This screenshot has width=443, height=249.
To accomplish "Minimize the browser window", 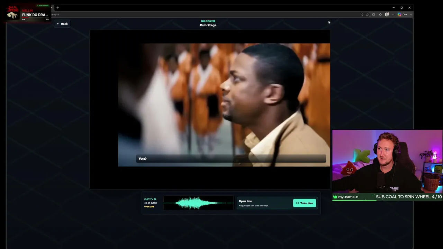I will pos(394,8).
